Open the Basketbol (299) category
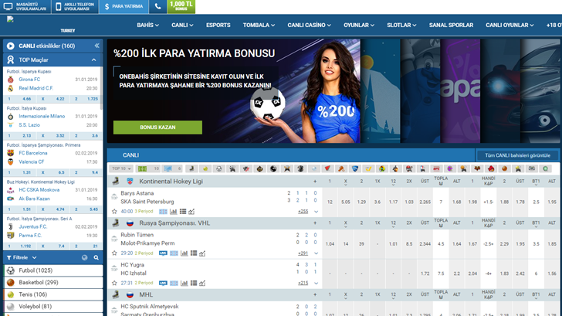 click(x=53, y=283)
